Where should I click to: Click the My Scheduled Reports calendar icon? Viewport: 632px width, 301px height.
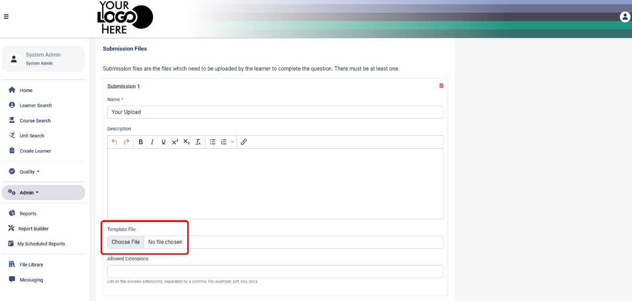click(x=11, y=244)
